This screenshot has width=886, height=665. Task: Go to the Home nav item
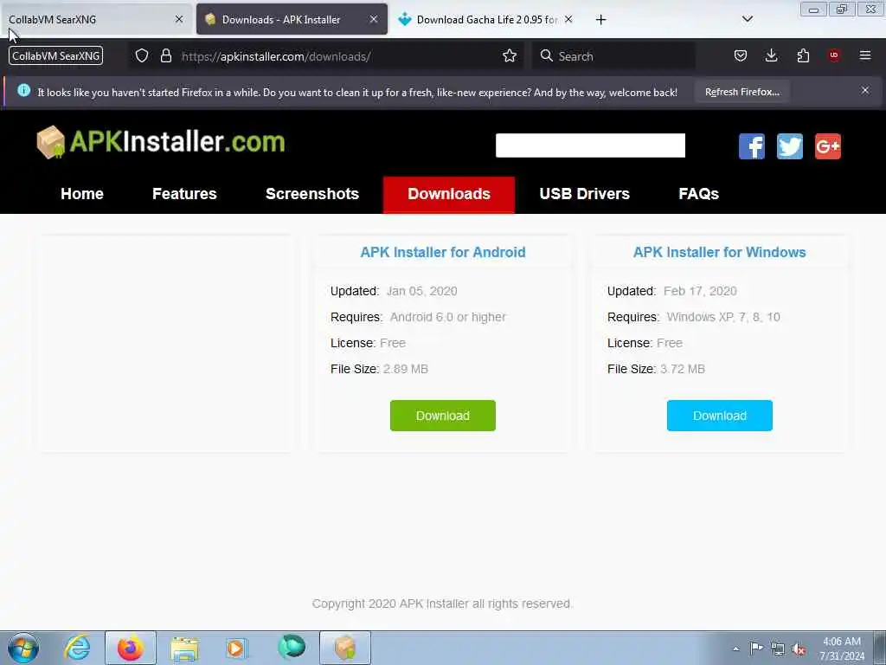click(x=82, y=194)
